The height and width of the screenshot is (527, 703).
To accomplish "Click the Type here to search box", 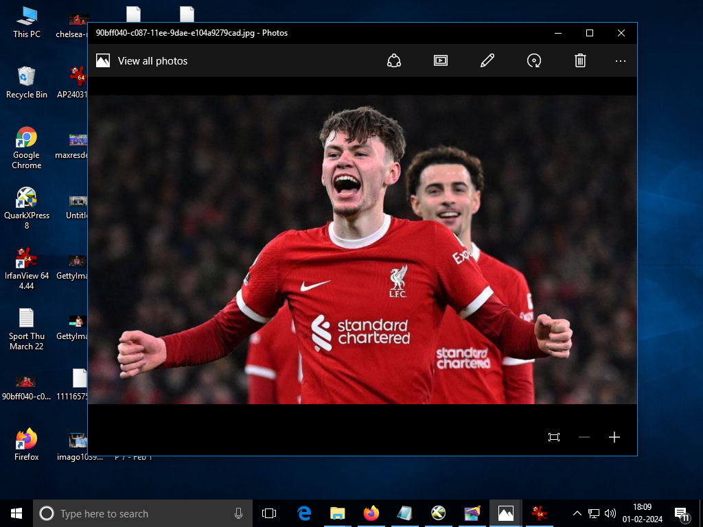I will pyautogui.click(x=141, y=513).
